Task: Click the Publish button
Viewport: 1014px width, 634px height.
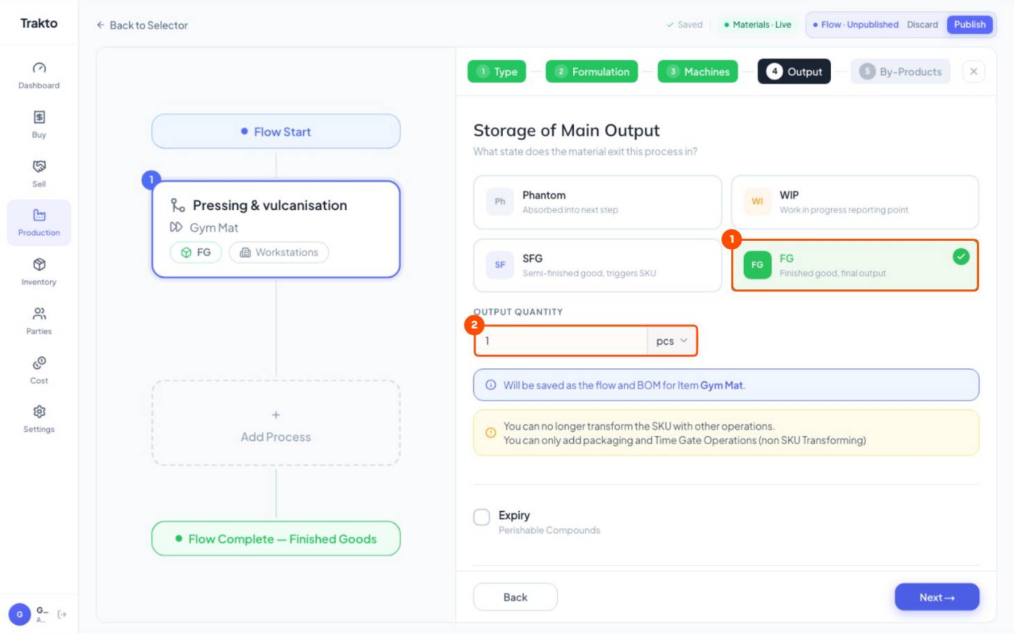Action: pyautogui.click(x=969, y=24)
